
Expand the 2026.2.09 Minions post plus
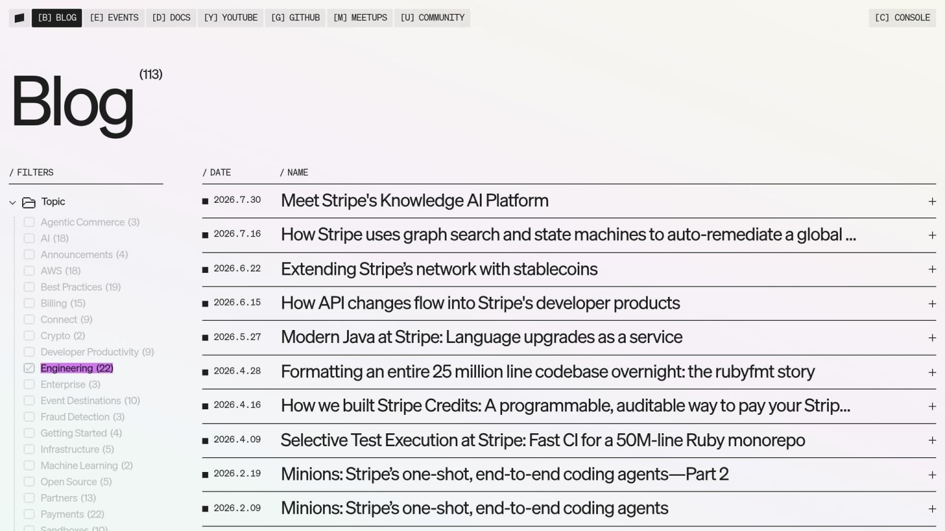[932, 509]
